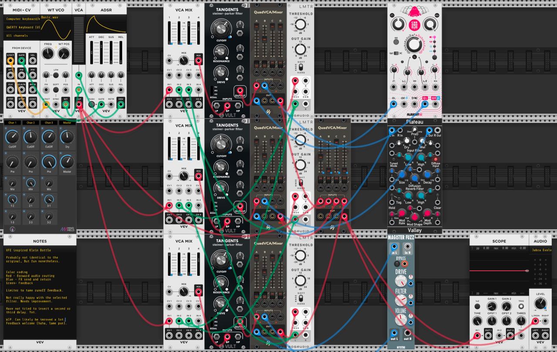This screenshot has height=352, width=557.
Task: Open the MIDI driver selector 'Computer keyboard'
Action: 21,19
